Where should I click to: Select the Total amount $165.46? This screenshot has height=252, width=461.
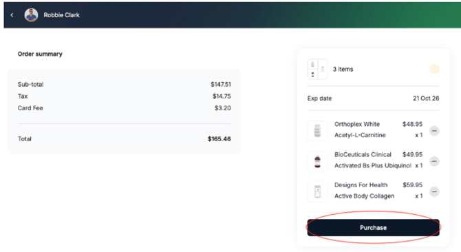click(219, 139)
